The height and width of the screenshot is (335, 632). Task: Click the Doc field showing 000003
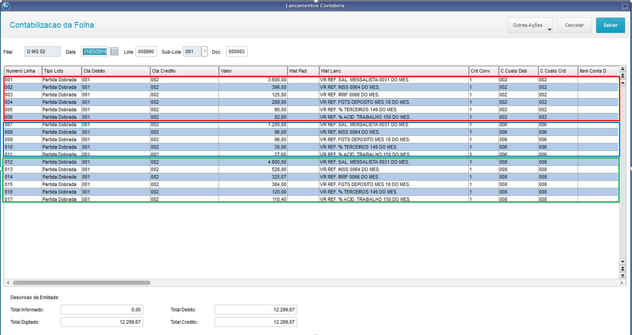click(x=236, y=51)
